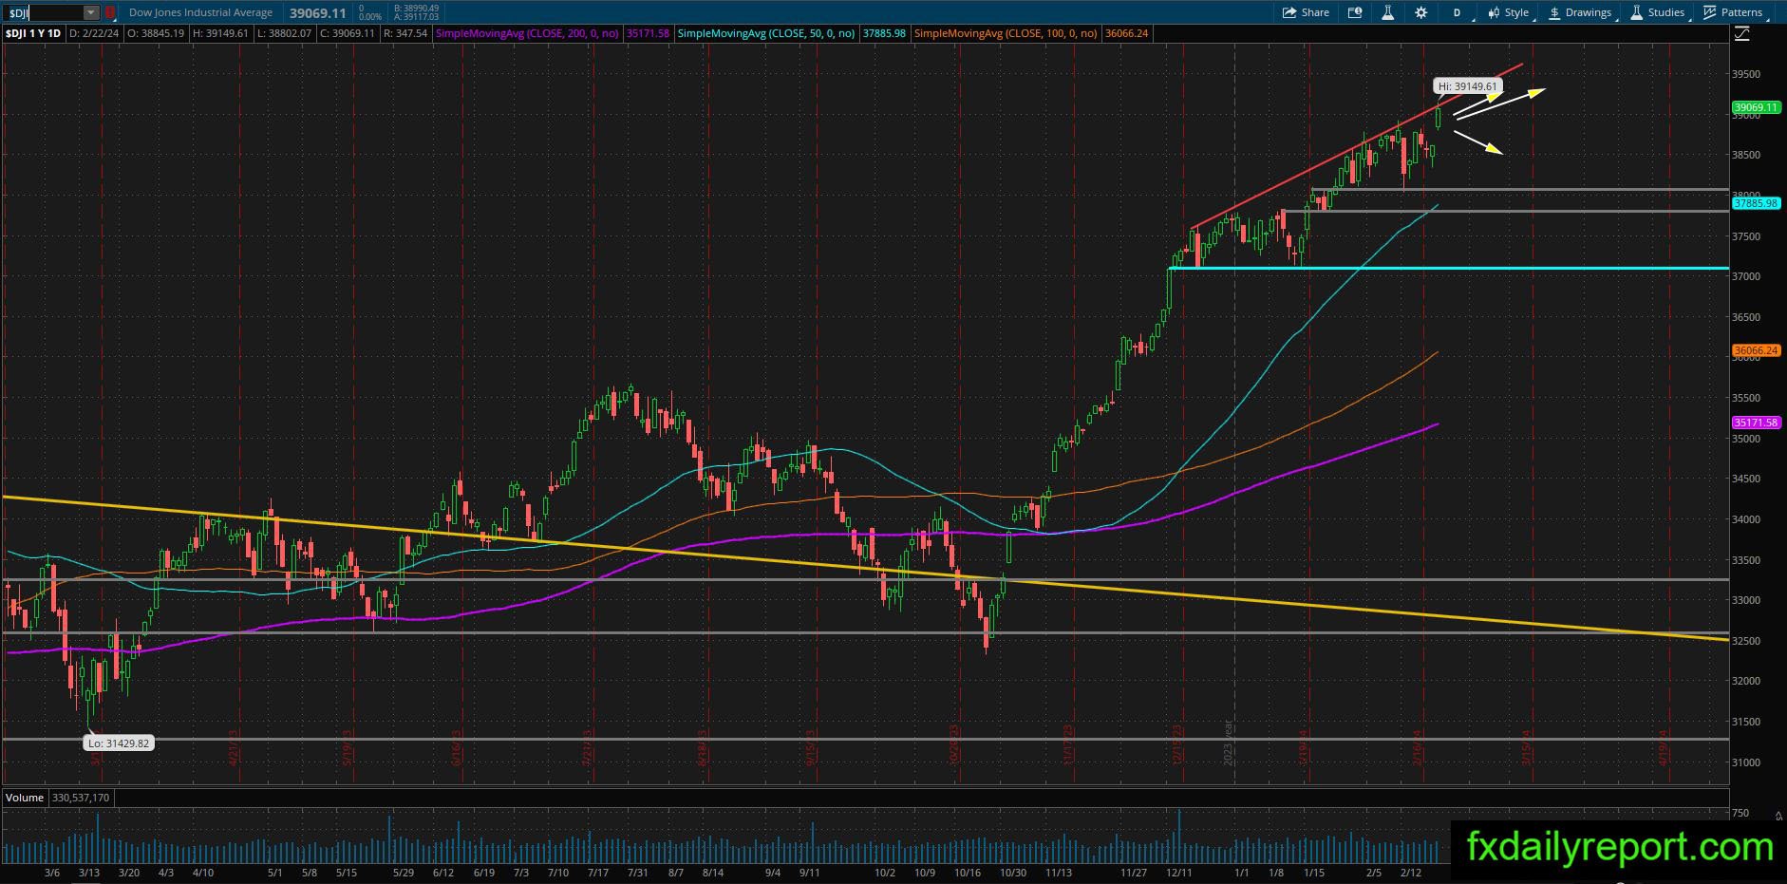Click the low value L: 38802.07

click(284, 33)
